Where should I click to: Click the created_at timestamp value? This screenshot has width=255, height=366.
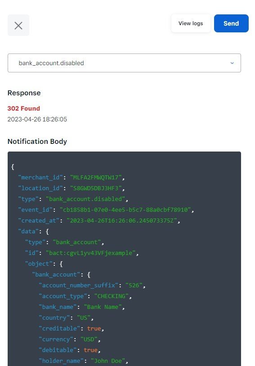(122, 220)
